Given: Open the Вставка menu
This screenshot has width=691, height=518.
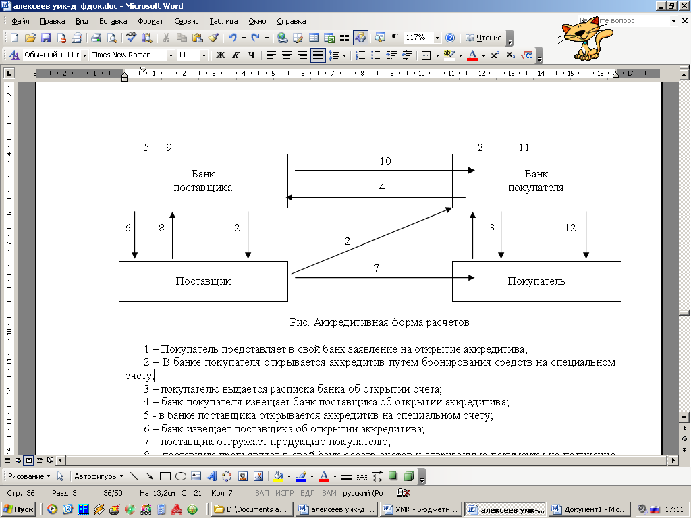Looking at the screenshot, I should (x=113, y=21).
